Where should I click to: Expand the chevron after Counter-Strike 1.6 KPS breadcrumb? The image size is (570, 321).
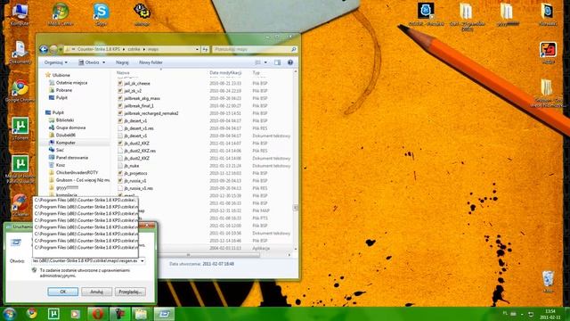tap(124, 49)
